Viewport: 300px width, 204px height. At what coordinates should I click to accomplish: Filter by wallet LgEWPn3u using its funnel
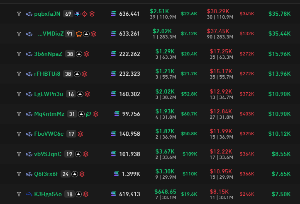[19, 94]
